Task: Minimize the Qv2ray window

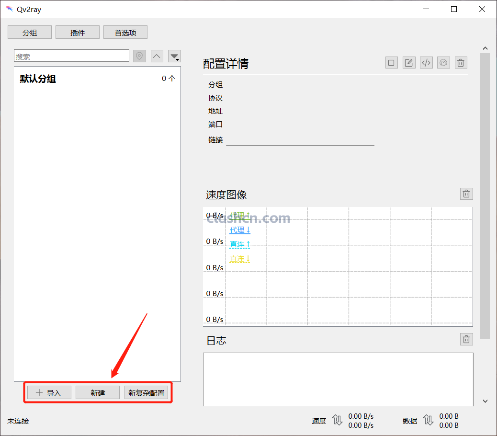Action: tap(426, 9)
